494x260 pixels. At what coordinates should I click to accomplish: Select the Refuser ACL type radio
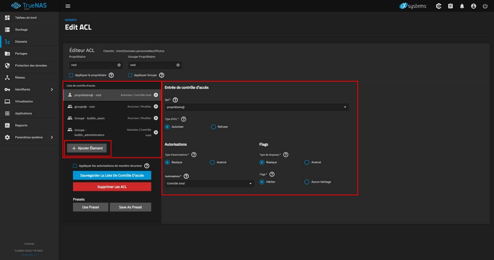pyautogui.click(x=213, y=127)
